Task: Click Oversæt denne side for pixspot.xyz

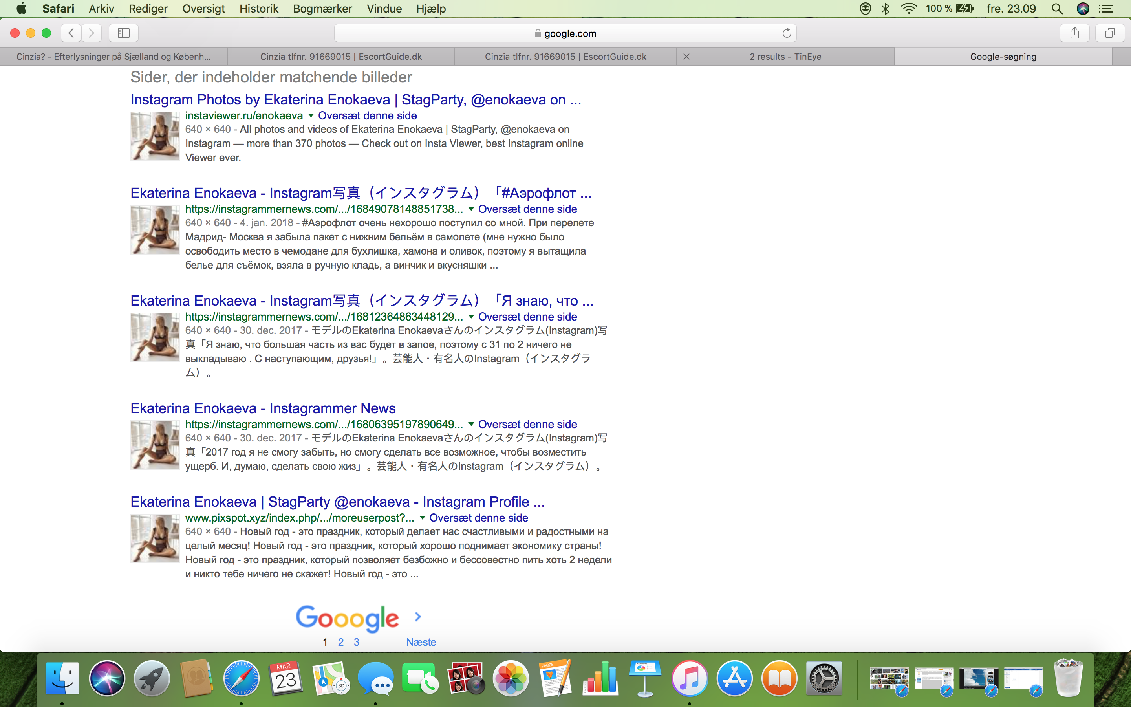Action: pos(479,518)
